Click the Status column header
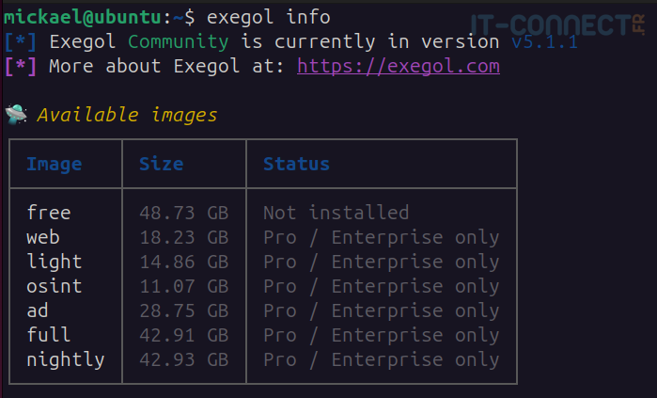The height and width of the screenshot is (398, 657). pyautogui.click(x=296, y=165)
